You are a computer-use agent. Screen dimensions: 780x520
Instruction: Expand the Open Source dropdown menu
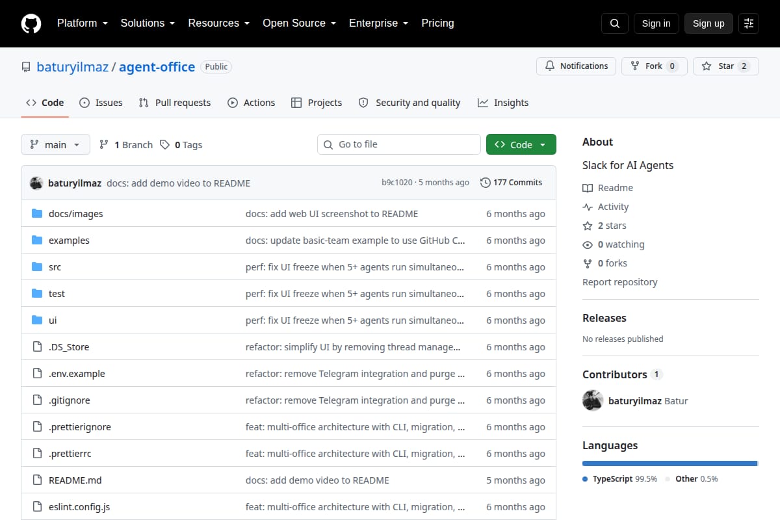point(299,23)
